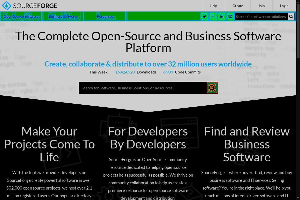Click the 'Make Your Projects Come To Life' heading
This screenshot has height=200, width=300.
(x=49, y=144)
